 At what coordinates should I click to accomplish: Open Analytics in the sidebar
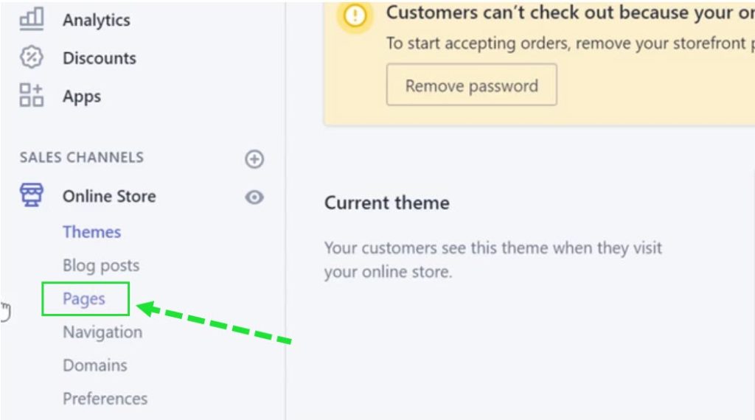[x=97, y=20]
